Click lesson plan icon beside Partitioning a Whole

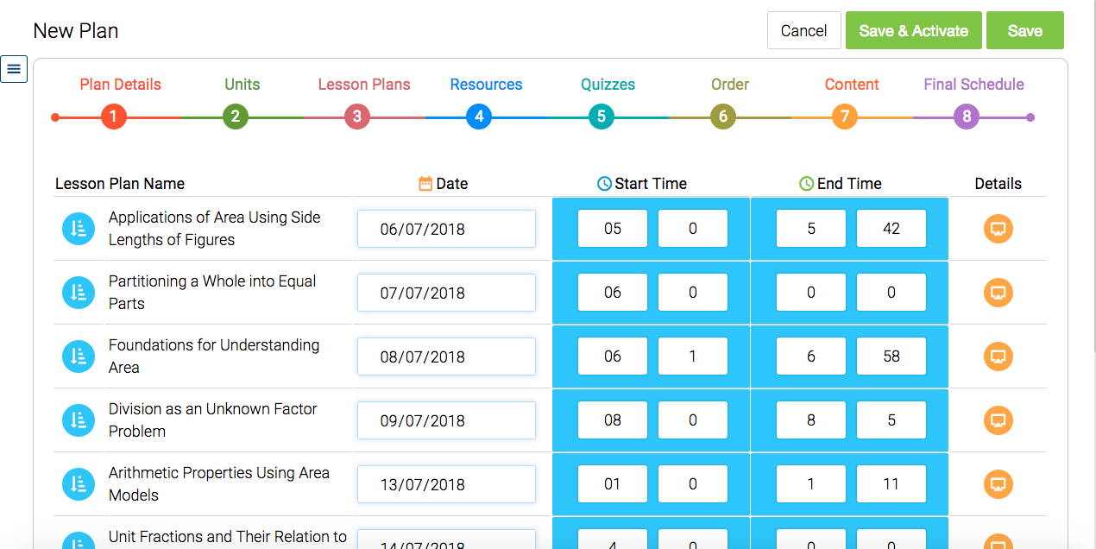tap(79, 293)
